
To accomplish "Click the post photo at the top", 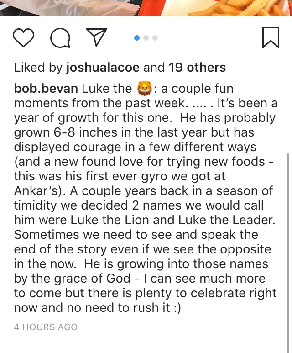I will (146, 8).
